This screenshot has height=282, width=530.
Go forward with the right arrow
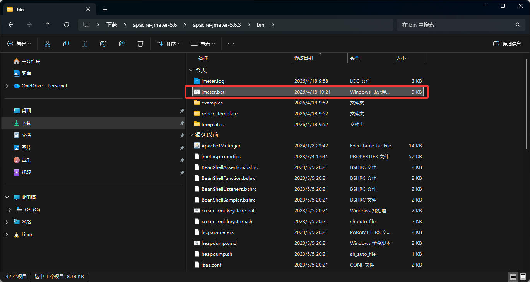click(x=29, y=25)
